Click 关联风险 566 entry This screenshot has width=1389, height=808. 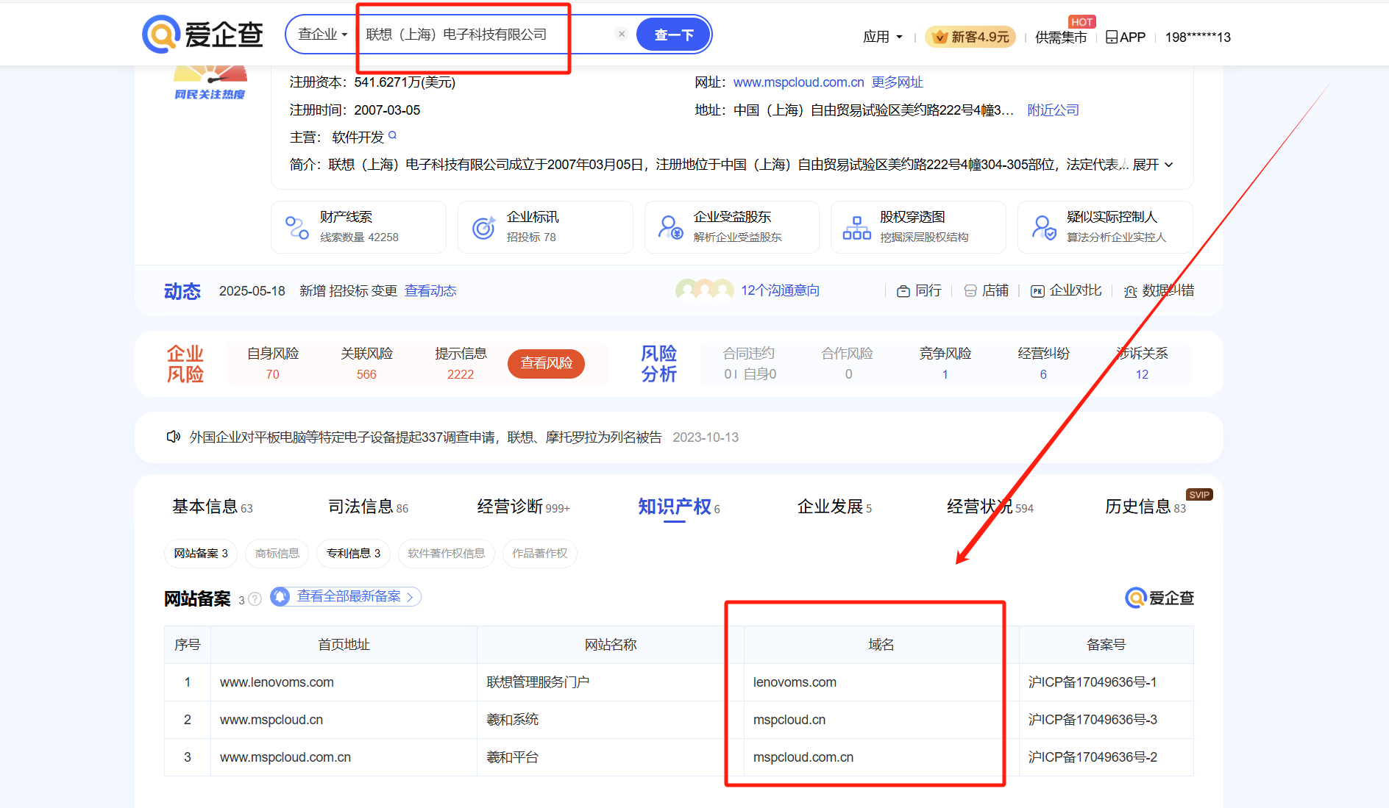366,363
